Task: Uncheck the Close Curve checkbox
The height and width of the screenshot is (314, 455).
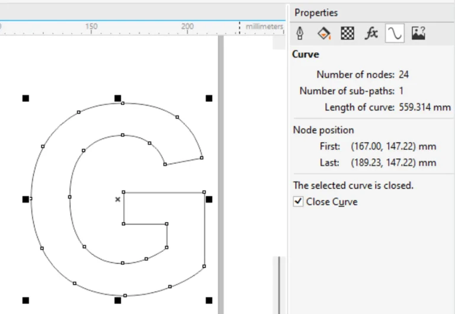Action: pos(299,202)
